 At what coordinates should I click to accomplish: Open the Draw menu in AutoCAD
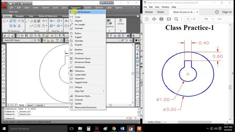coord(64,8)
